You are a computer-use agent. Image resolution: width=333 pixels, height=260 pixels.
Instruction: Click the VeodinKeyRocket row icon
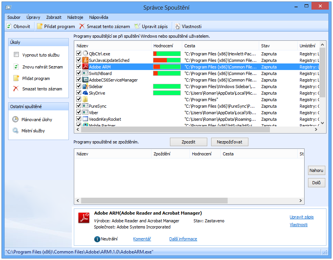85,119
